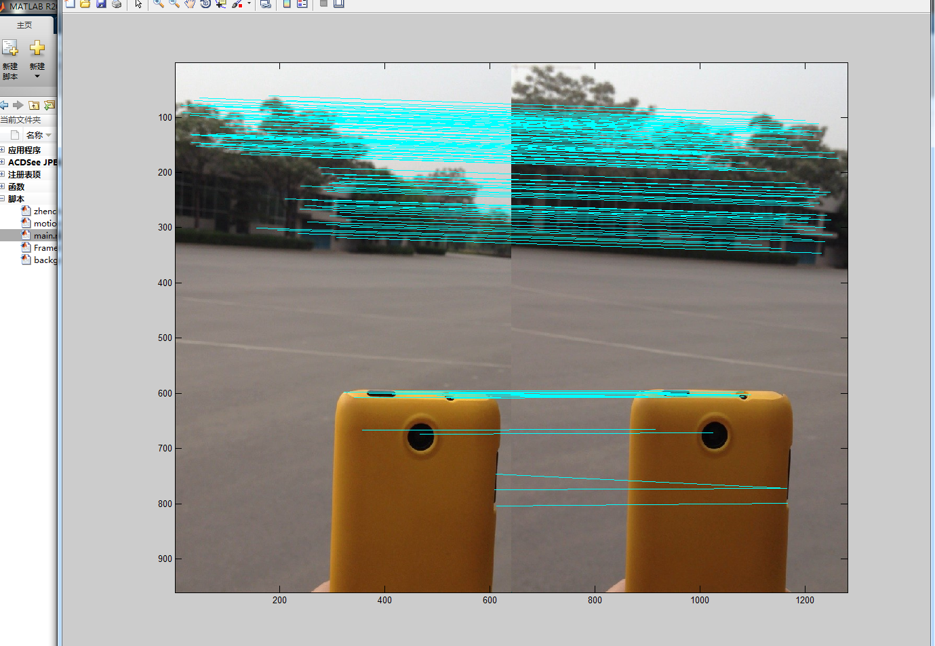Screen dimensions: 935x646
Task: Expand the 注册表项 group
Action: [3, 174]
